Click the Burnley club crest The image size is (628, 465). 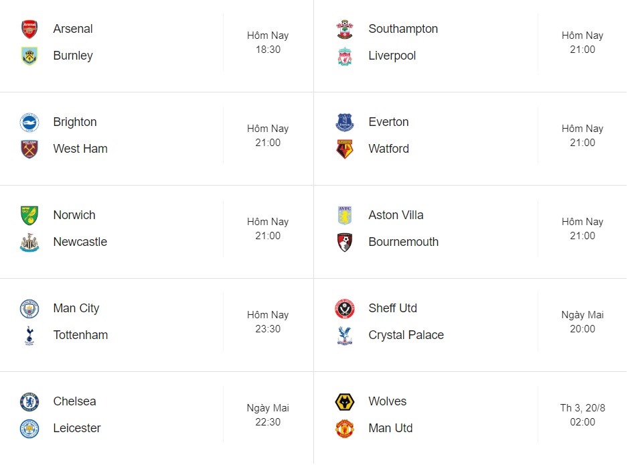[29, 56]
